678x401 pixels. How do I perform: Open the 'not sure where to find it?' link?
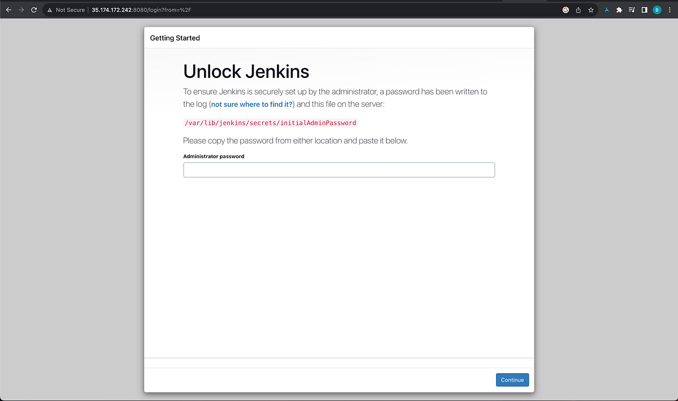[x=251, y=104]
